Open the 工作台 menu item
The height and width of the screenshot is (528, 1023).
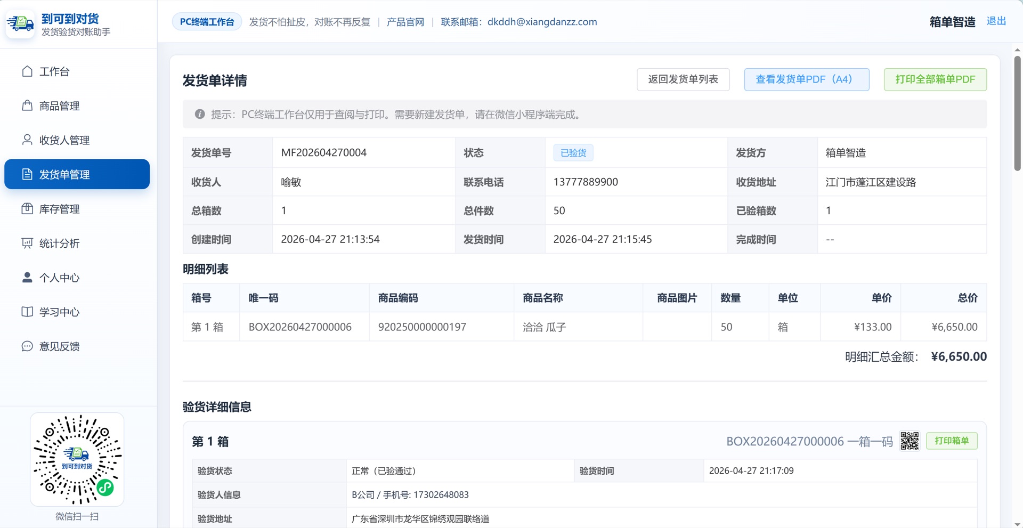[x=77, y=71]
